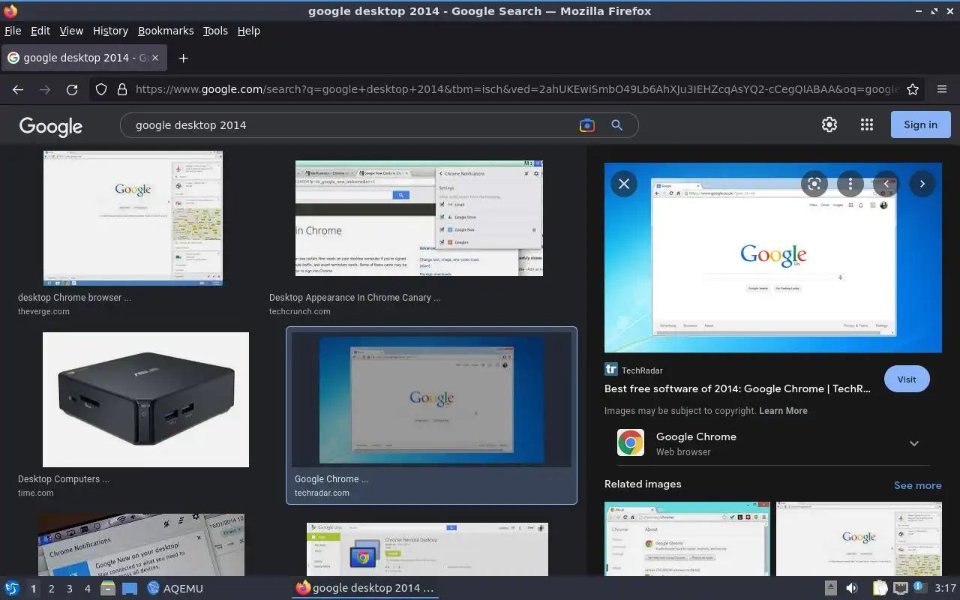Viewport: 960px width, 600px height.
Task: Open the Chrome Notifications photo thumbnail
Action: point(141,544)
